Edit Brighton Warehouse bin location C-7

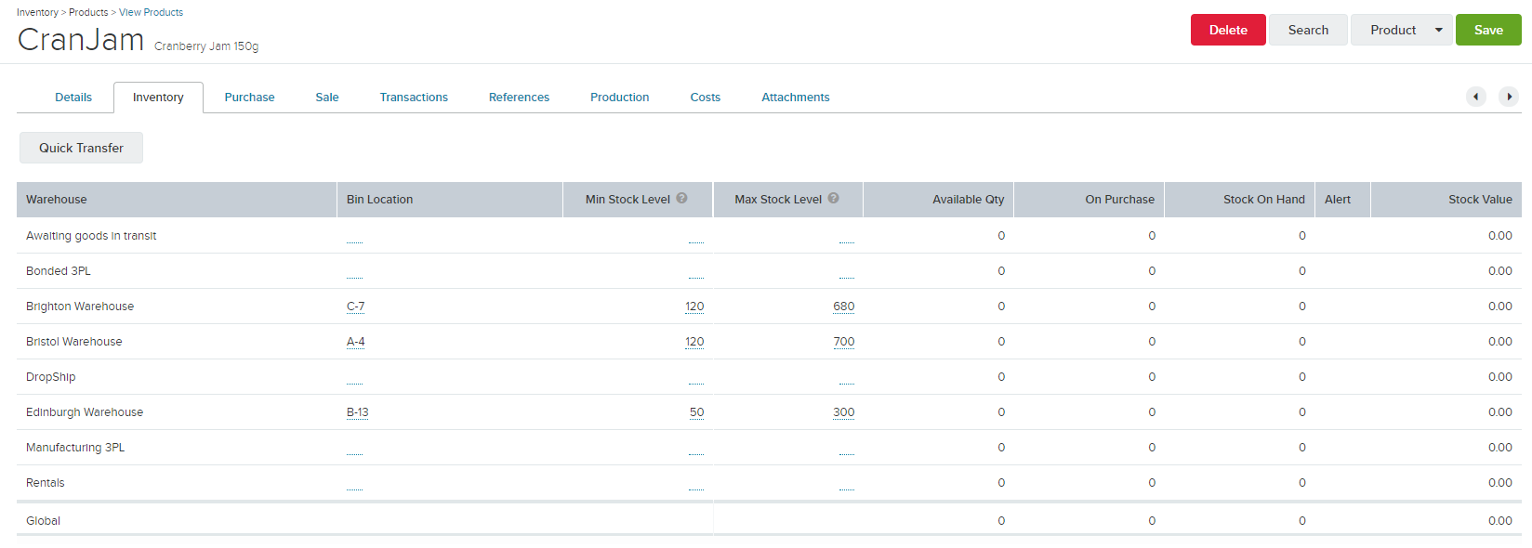355,307
